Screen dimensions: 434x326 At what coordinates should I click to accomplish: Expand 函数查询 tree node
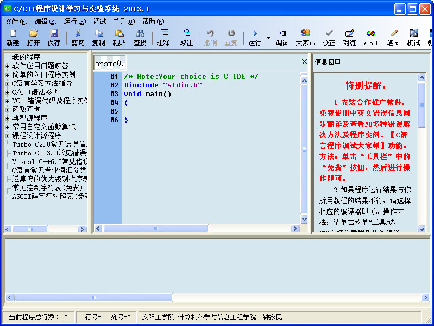[x=7, y=110]
